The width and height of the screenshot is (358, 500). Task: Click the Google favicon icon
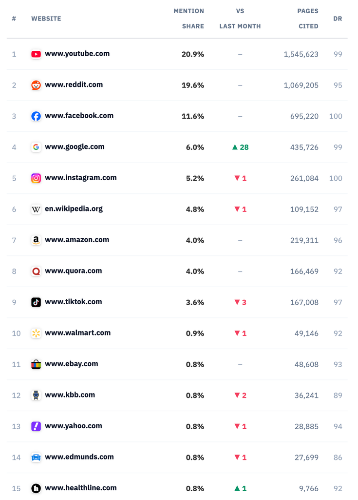coord(36,147)
